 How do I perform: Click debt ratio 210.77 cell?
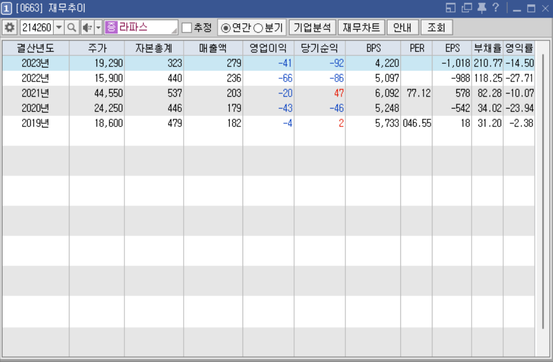(488, 63)
